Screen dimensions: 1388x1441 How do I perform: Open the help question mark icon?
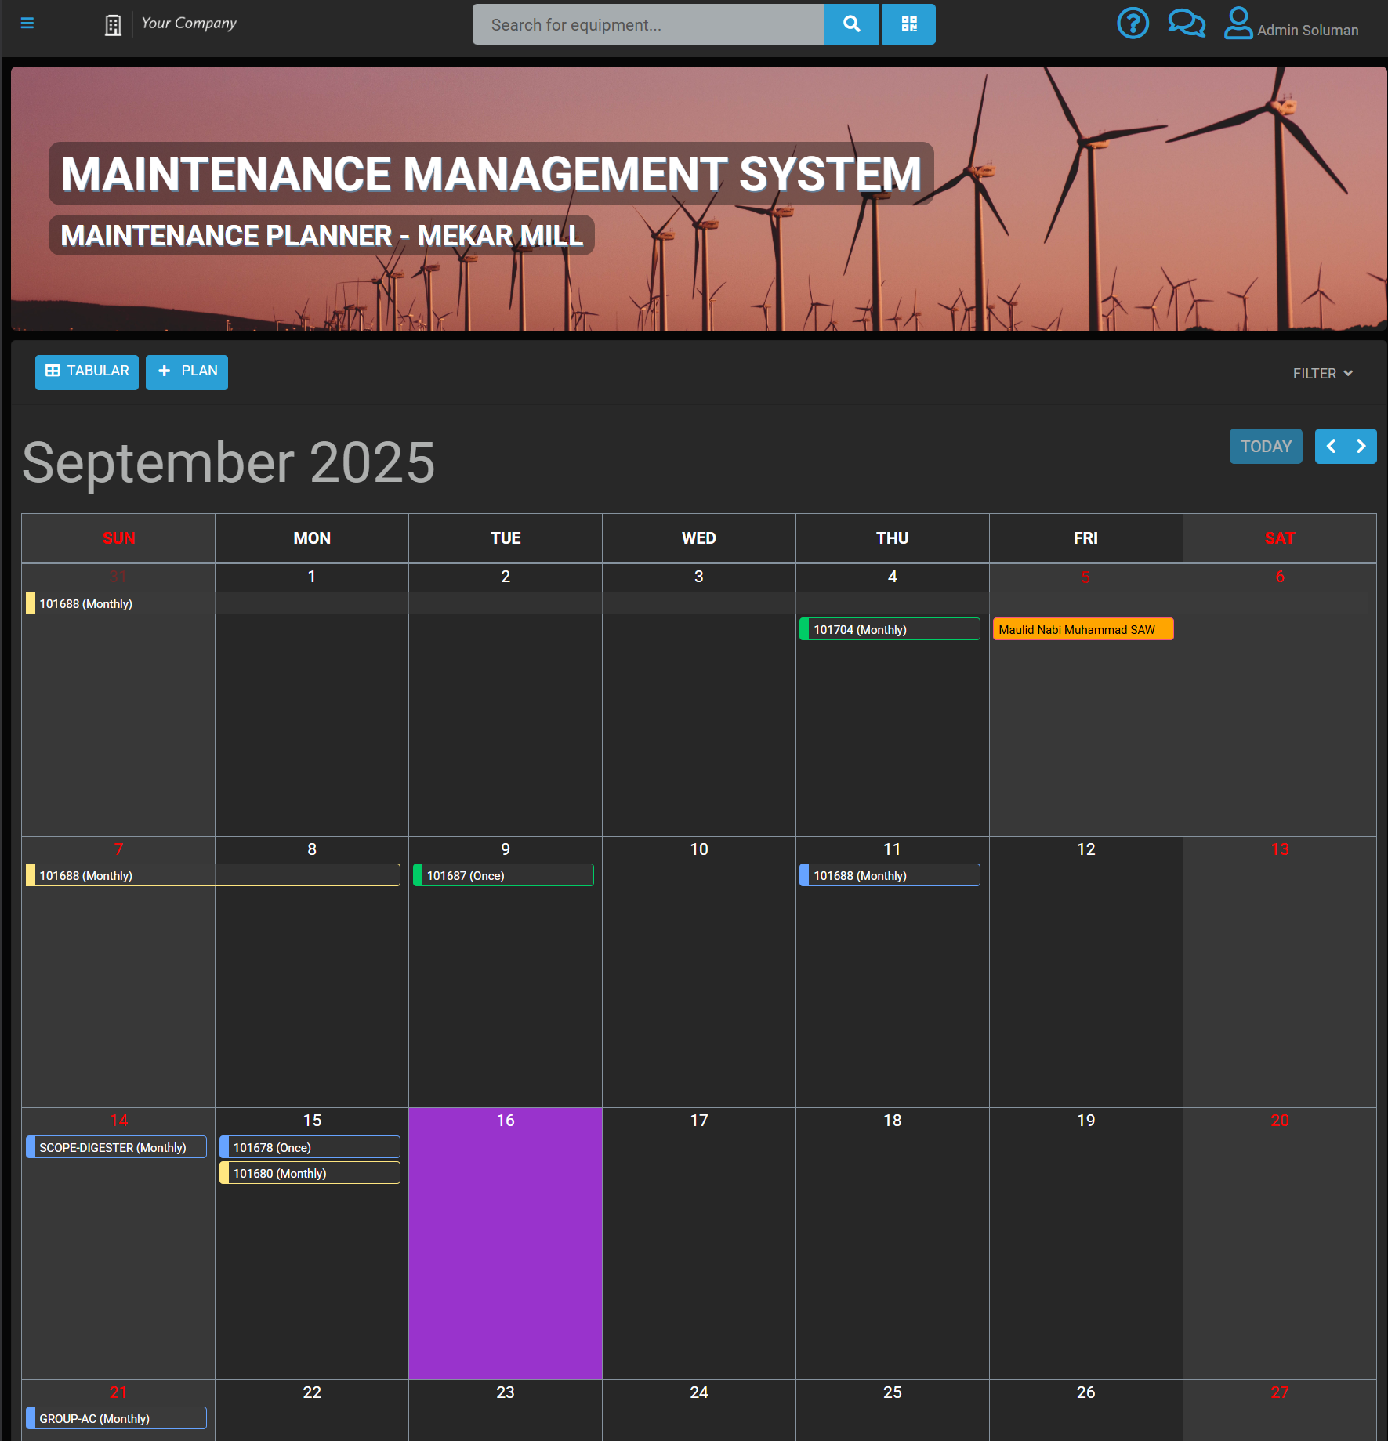tap(1133, 24)
